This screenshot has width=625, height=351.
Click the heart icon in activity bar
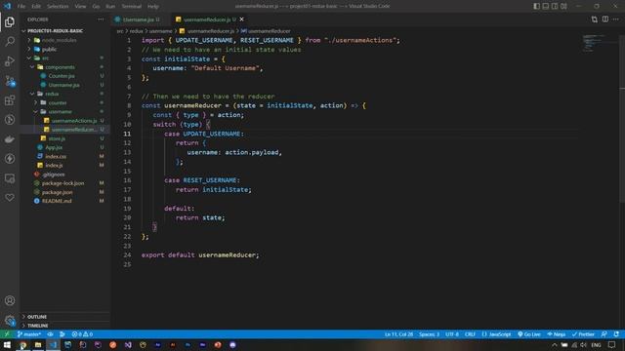(10, 198)
